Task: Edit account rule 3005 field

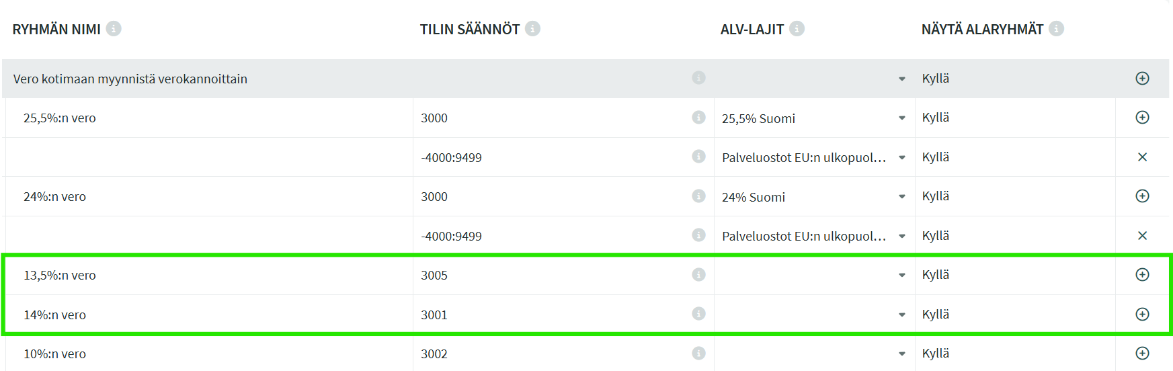Action: click(551, 276)
